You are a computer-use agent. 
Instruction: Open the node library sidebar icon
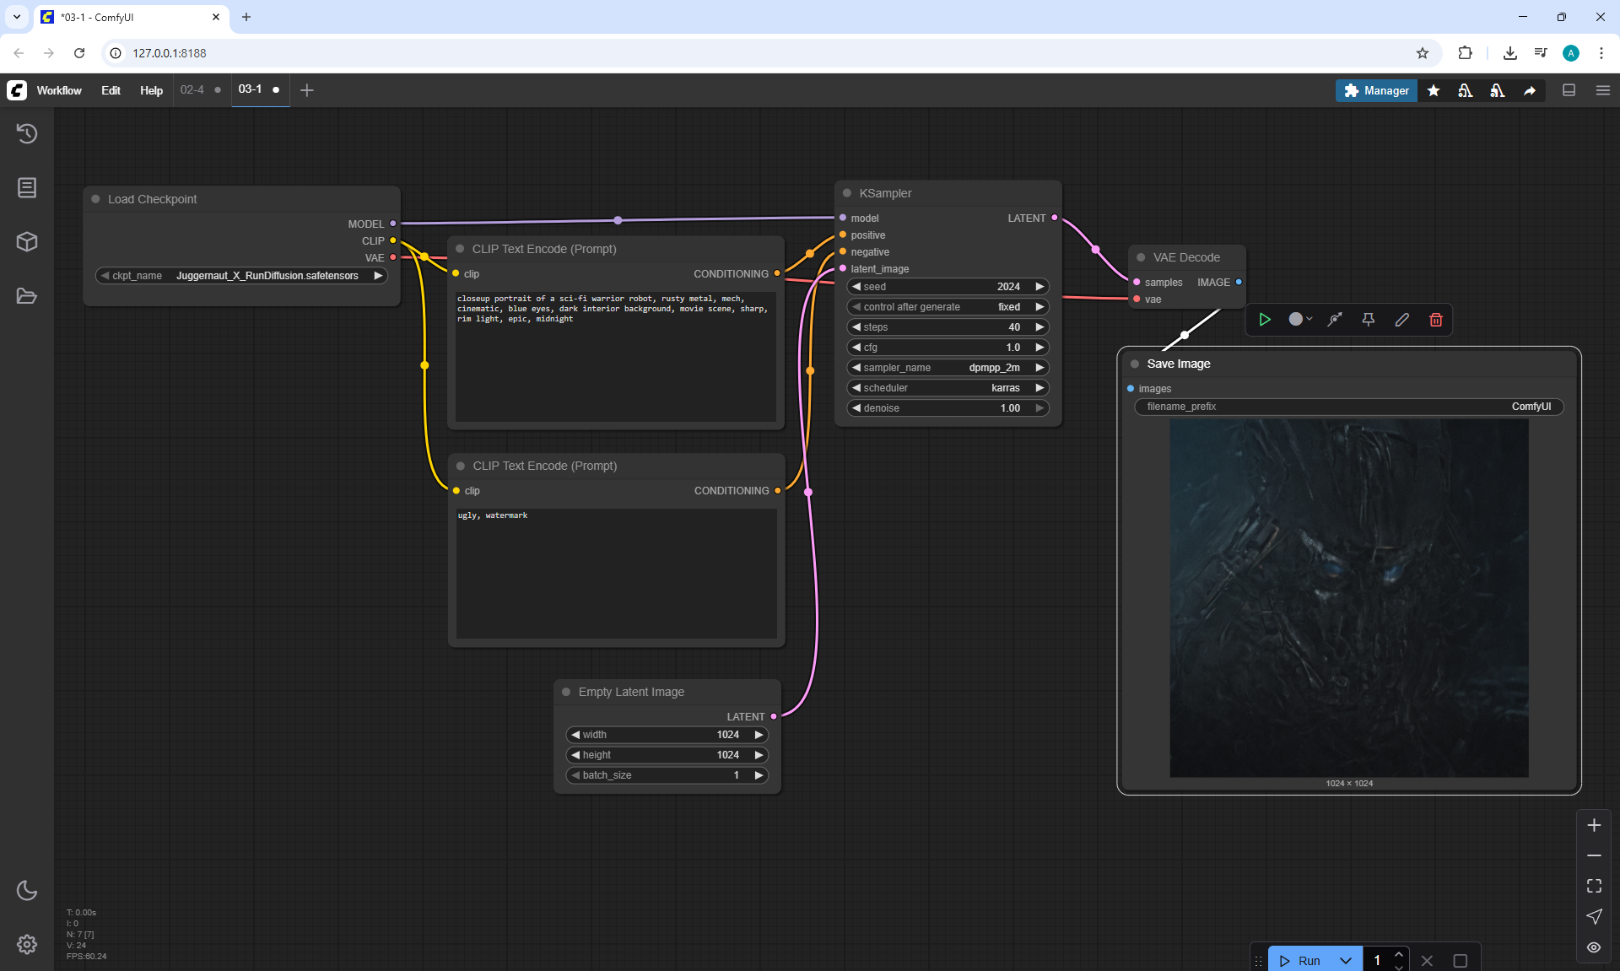[x=27, y=187]
